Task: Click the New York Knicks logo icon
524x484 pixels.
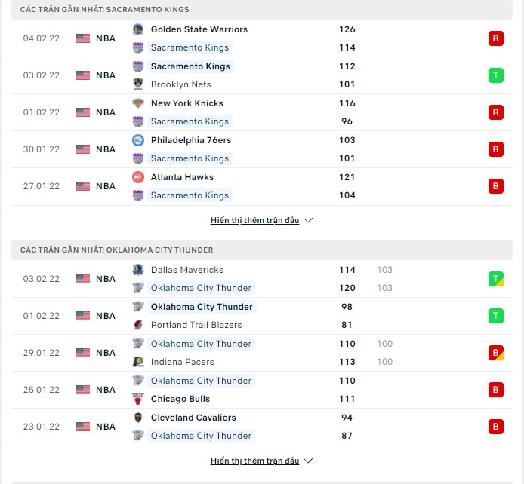Action: pyautogui.click(x=138, y=103)
